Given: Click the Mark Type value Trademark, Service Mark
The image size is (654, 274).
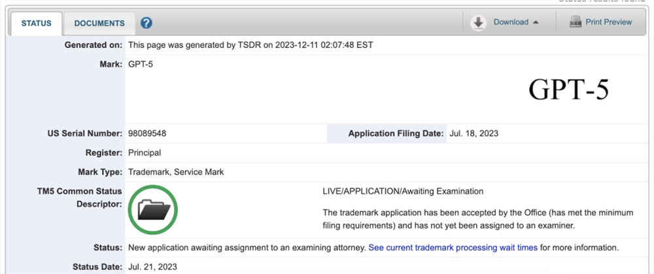Looking at the screenshot, I should (x=176, y=172).
